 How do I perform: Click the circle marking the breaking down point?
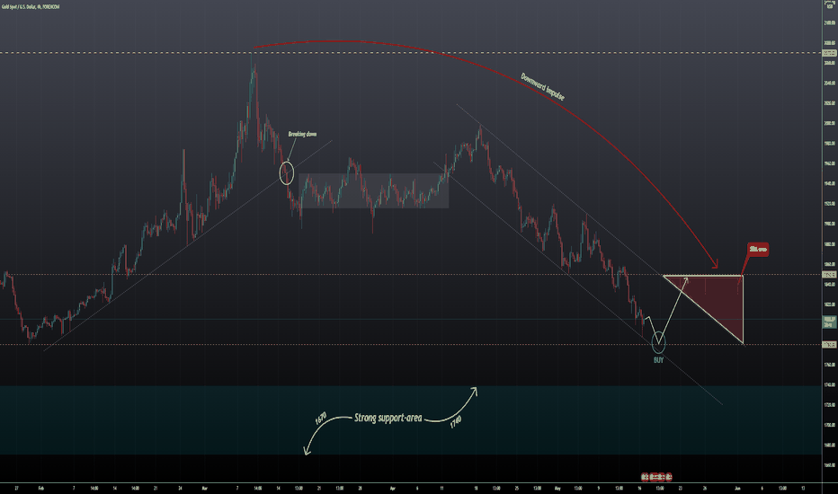click(287, 173)
